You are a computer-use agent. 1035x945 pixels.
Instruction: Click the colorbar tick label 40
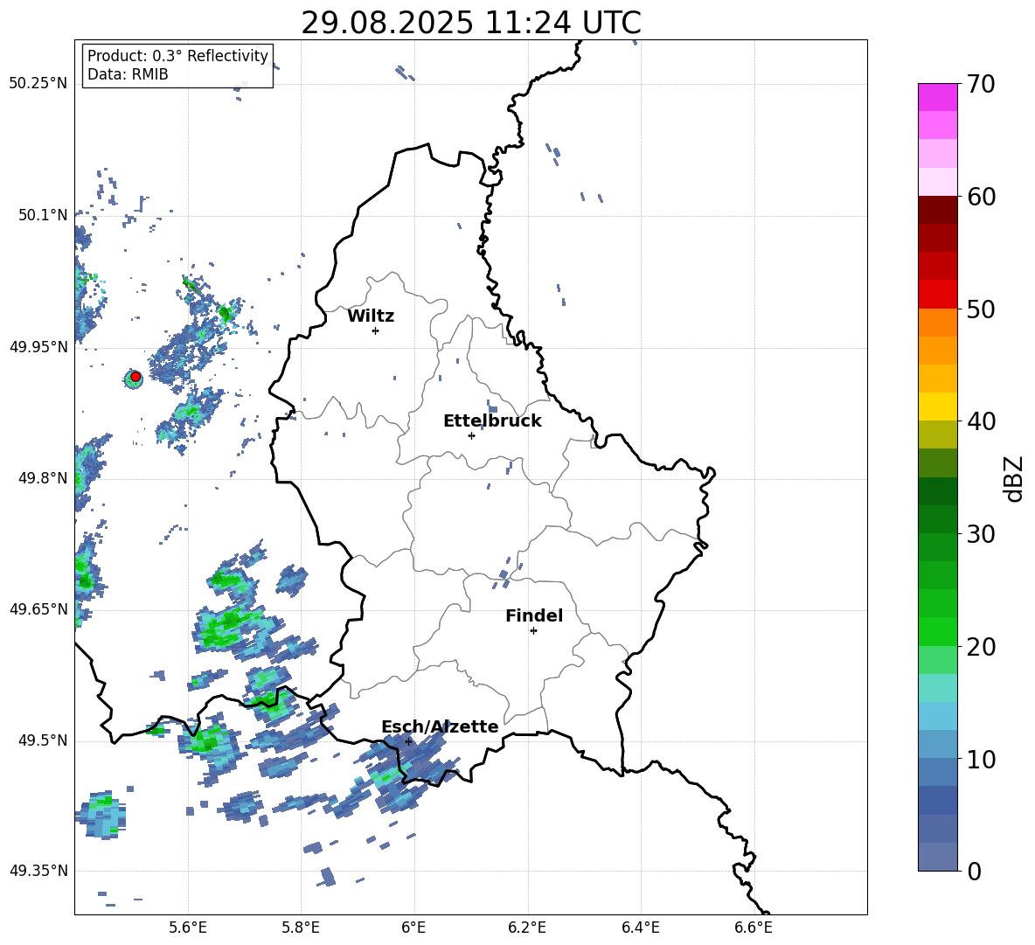(982, 421)
